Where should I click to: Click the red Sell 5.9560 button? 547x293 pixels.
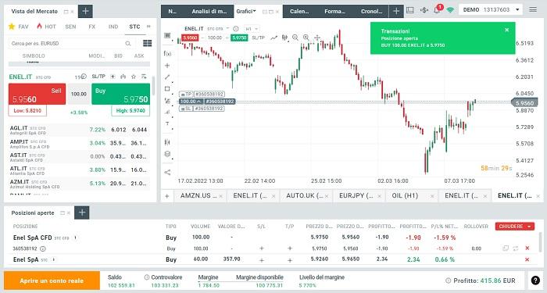tap(37, 95)
